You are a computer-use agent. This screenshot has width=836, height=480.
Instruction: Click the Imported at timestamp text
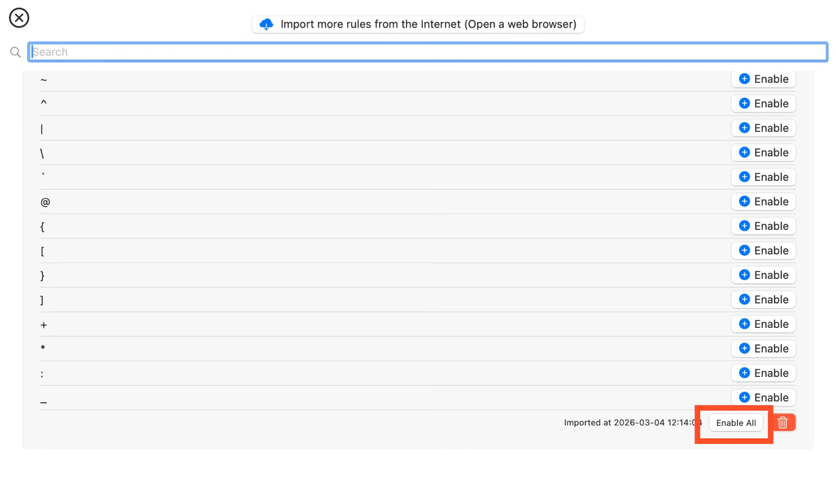click(x=633, y=423)
